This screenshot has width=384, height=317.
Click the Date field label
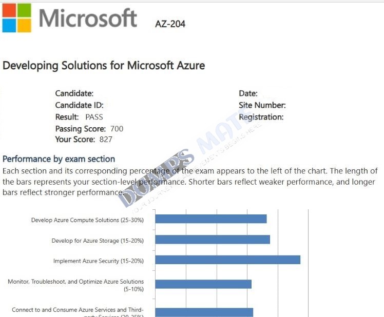coord(248,93)
